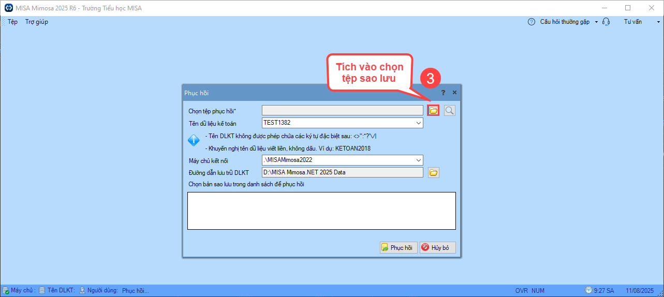
Task: Click the .\MISAMimosa2022 server text
Action: (288, 160)
